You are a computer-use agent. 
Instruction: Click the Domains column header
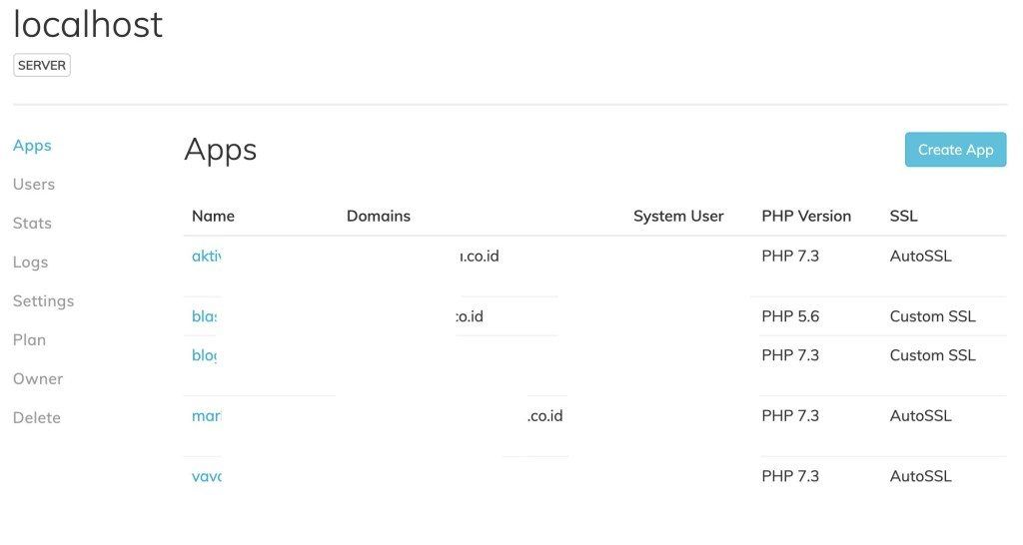tap(379, 216)
